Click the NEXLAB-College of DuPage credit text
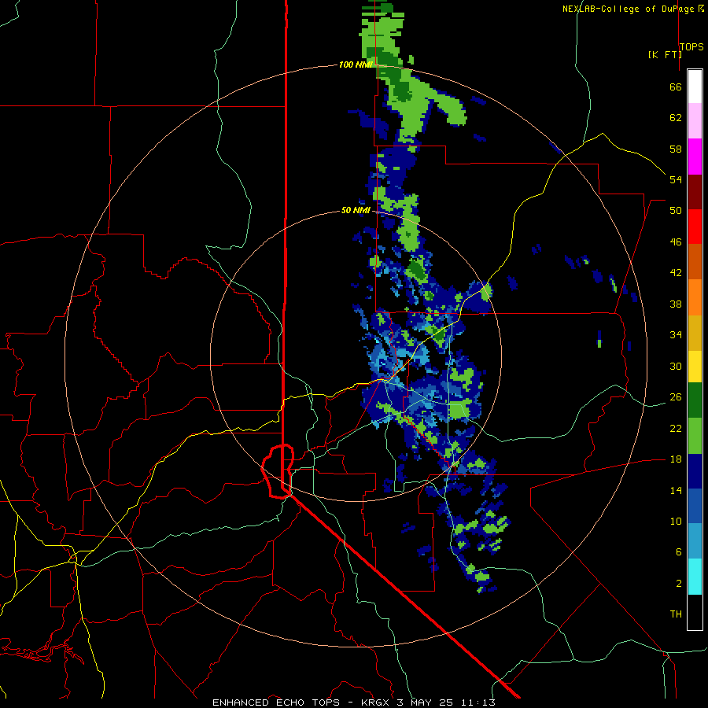 point(628,9)
